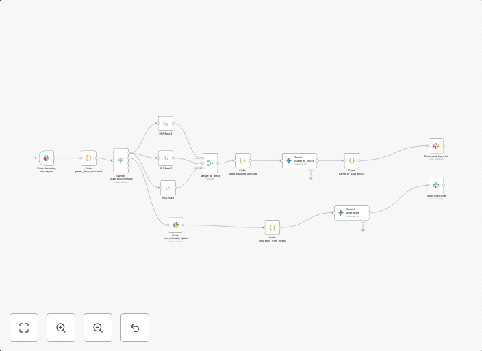Click the Tools plus under Gemini write_draft
482x351 pixels.
tap(363, 230)
